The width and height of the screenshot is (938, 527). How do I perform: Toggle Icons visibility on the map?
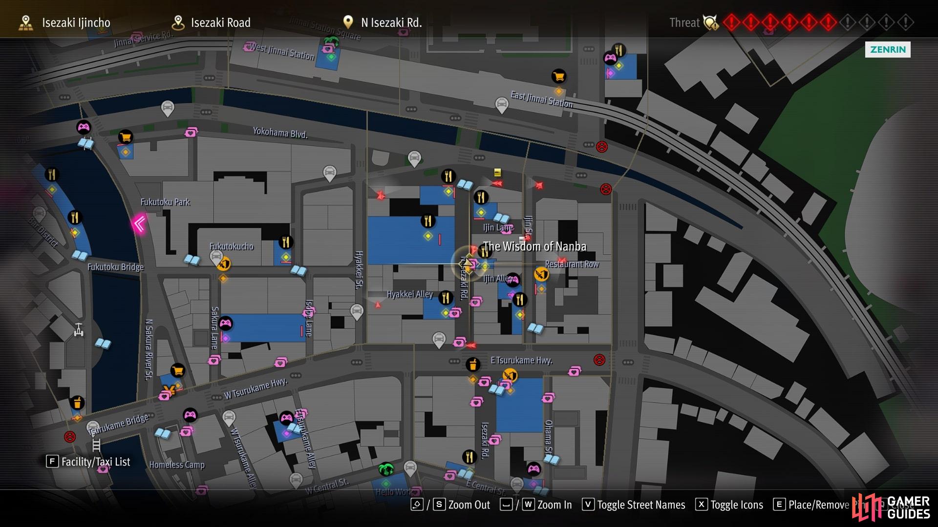729,505
